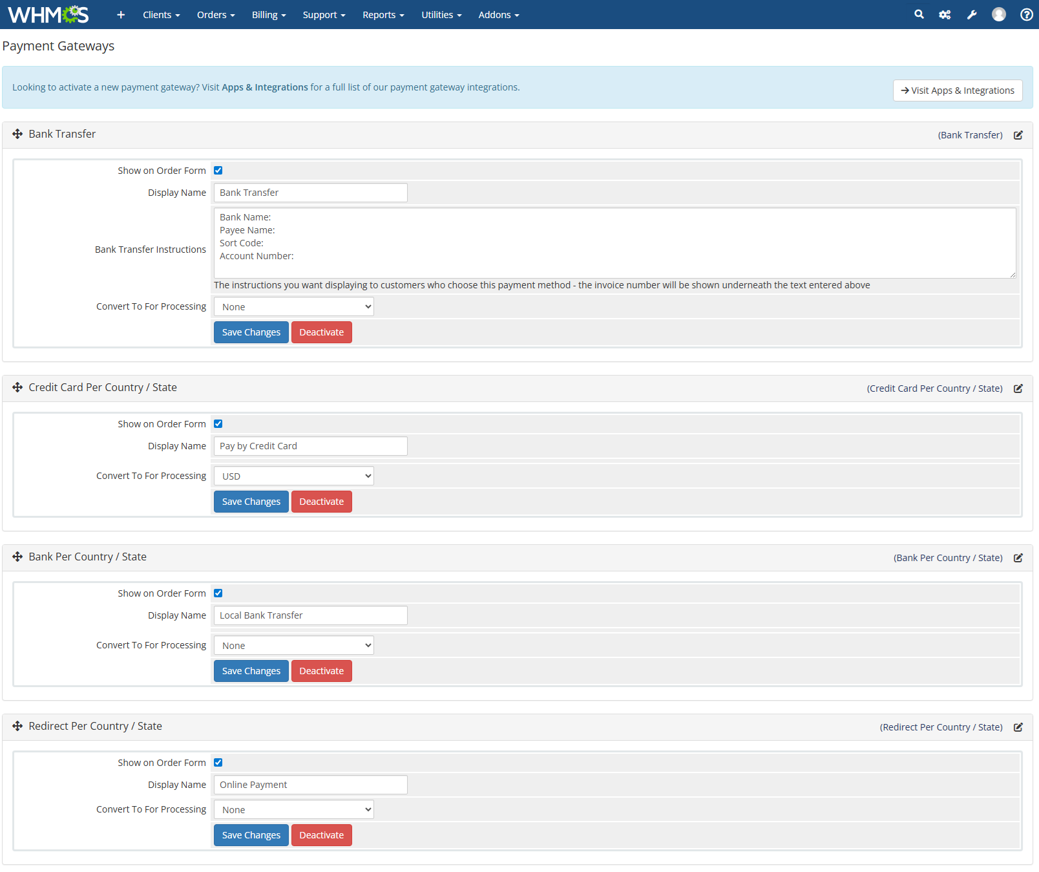The image size is (1039, 872).
Task: Click the wrench setup icon in the header
Action: (x=972, y=14)
